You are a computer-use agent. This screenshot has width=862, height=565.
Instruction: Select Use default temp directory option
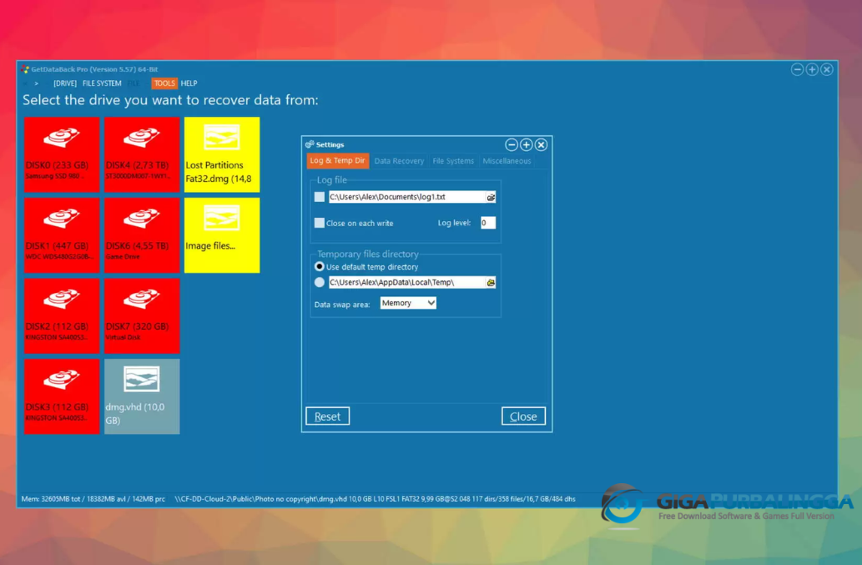(x=320, y=266)
